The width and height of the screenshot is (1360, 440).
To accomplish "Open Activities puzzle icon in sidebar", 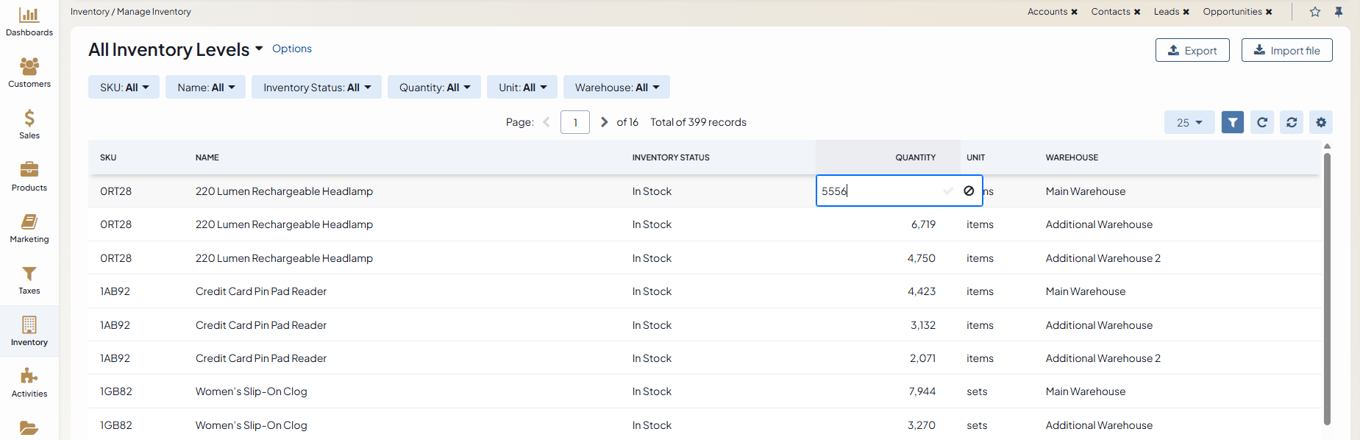I will point(29,383).
